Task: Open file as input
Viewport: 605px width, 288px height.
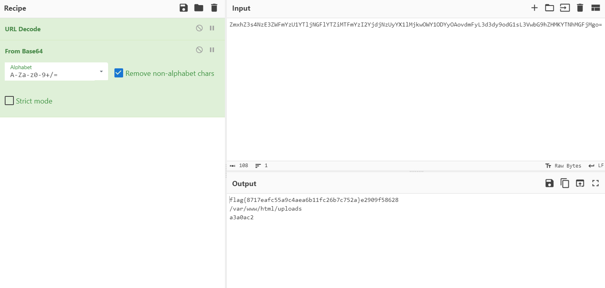Action: [x=564, y=8]
